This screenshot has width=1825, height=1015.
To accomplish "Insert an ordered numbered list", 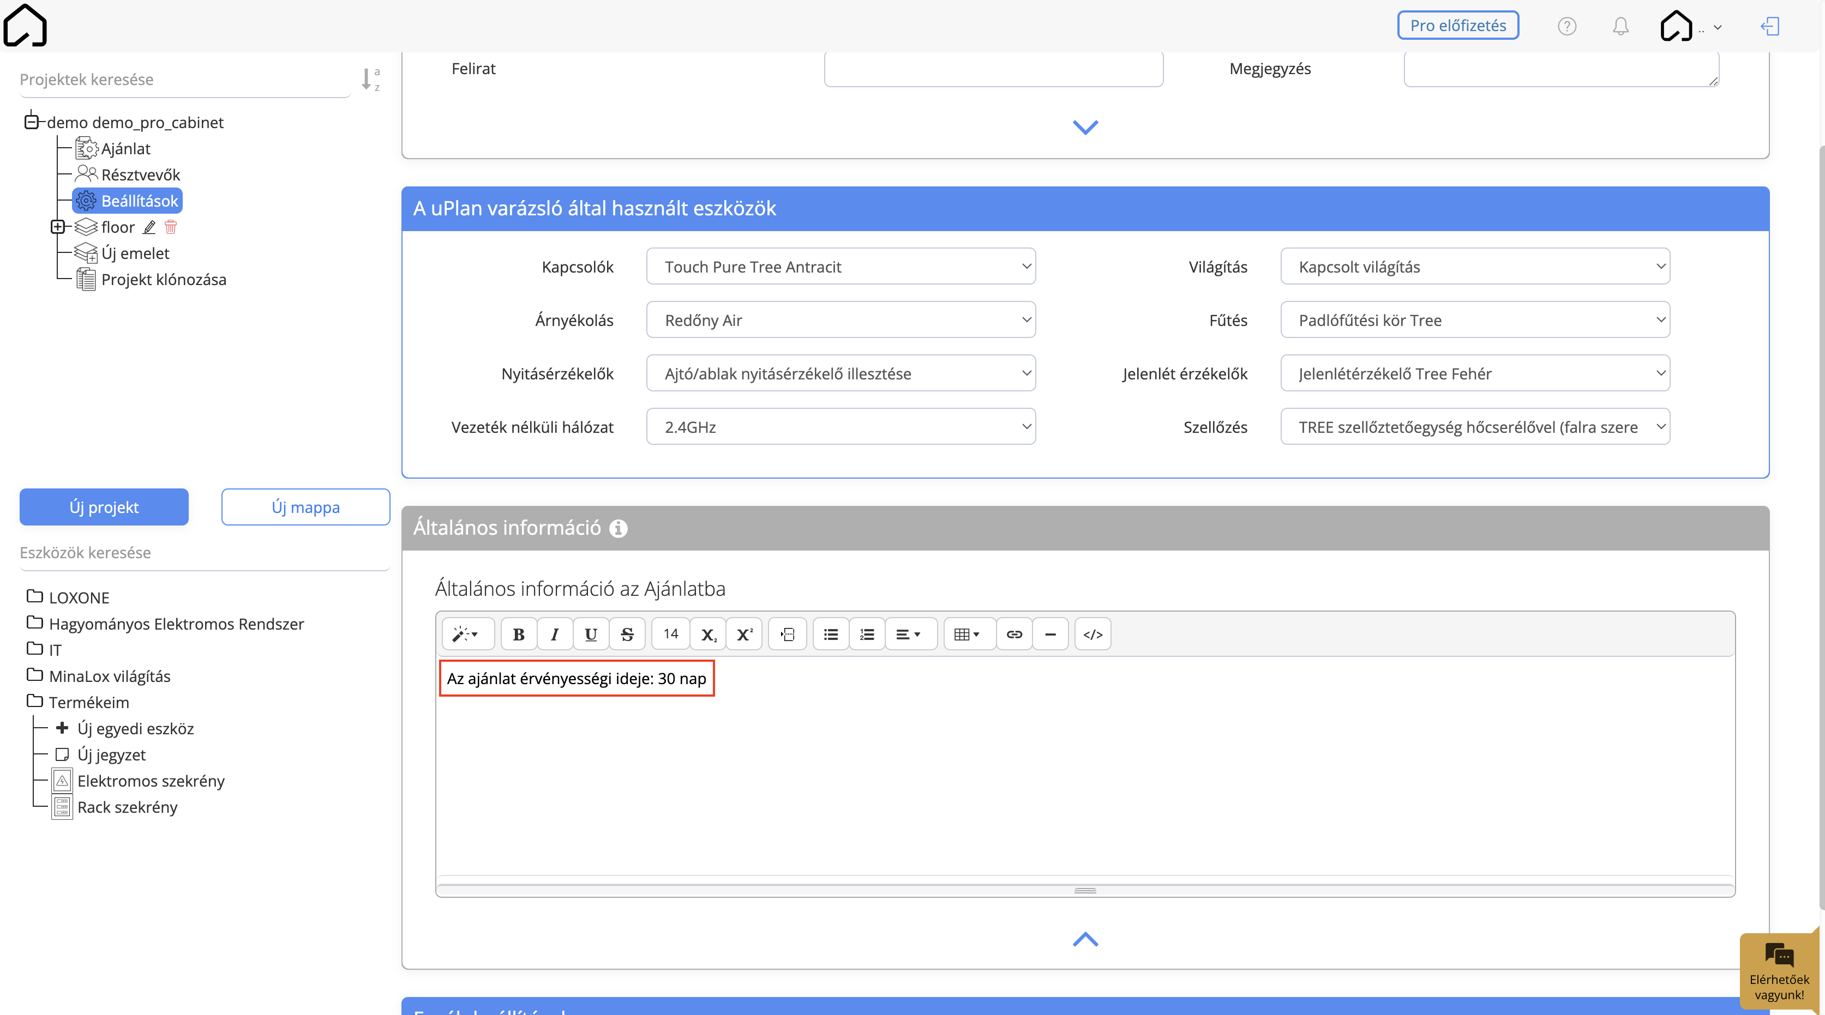I will (x=867, y=634).
